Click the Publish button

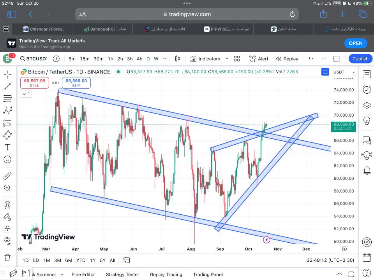tap(360, 59)
